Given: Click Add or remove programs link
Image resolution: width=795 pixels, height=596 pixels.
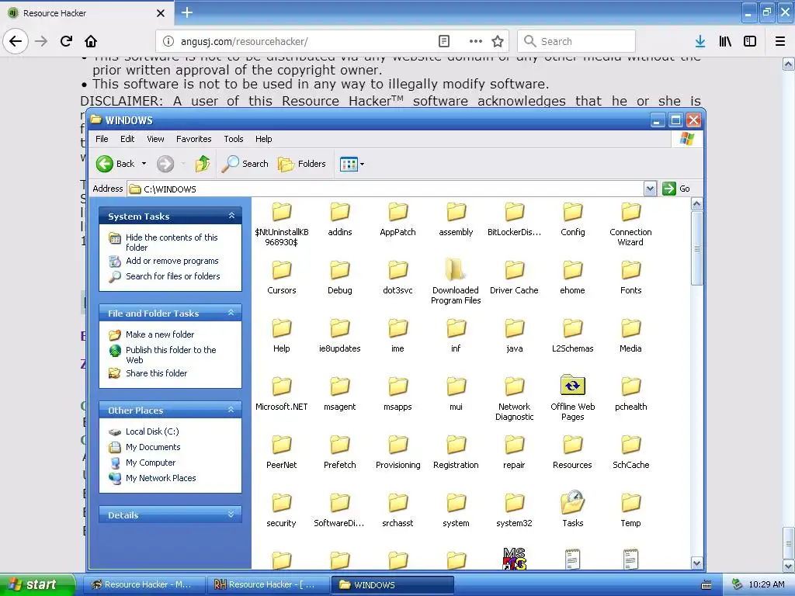Looking at the screenshot, I should (x=172, y=261).
